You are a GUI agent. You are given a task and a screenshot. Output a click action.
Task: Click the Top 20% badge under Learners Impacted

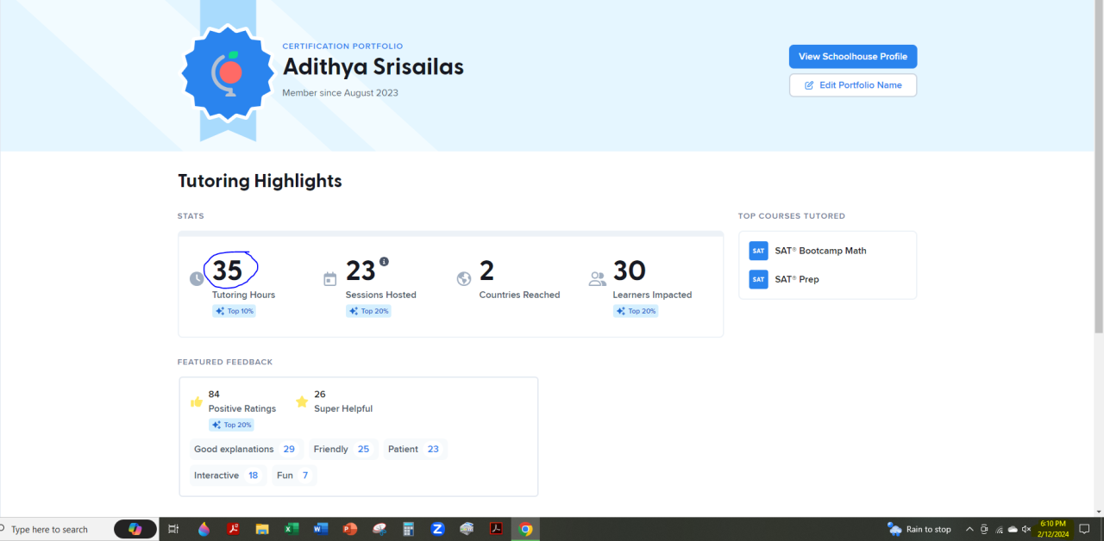[636, 311]
